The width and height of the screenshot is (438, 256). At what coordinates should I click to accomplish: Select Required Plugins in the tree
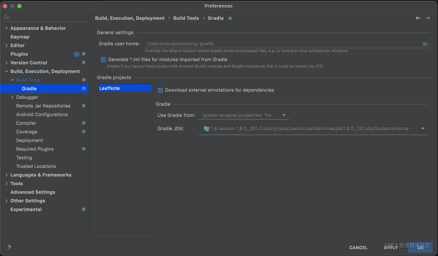pyautogui.click(x=35, y=149)
